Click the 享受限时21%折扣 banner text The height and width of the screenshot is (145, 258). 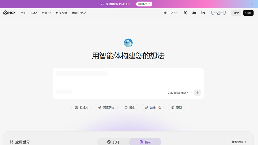click(117, 4)
